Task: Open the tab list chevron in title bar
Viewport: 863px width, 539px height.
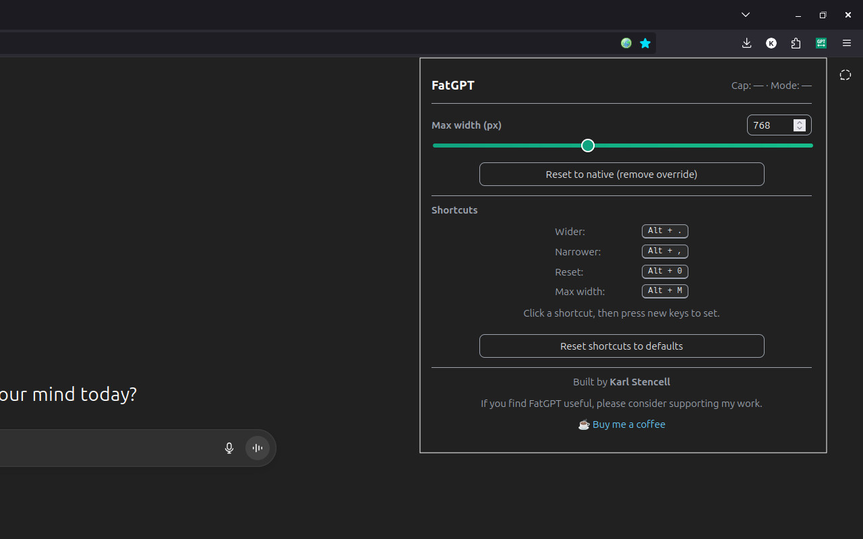Action: pos(746,15)
